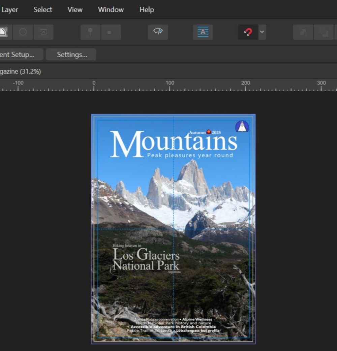This screenshot has width=337, height=351.
Task: Click the boxed X toolbar icon
Action: (43, 32)
